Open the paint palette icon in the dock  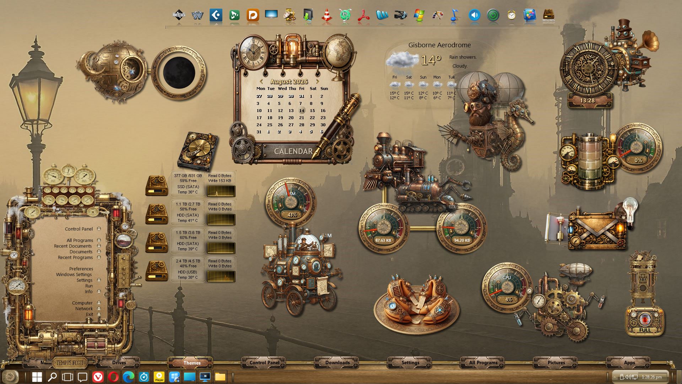[438, 15]
